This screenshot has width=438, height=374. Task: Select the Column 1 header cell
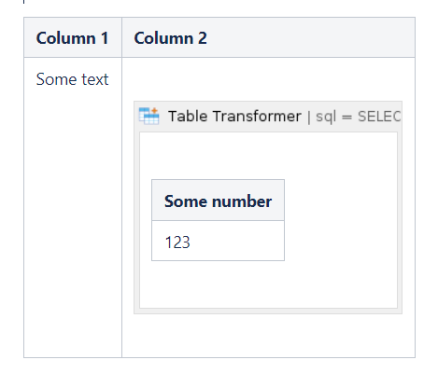(73, 37)
